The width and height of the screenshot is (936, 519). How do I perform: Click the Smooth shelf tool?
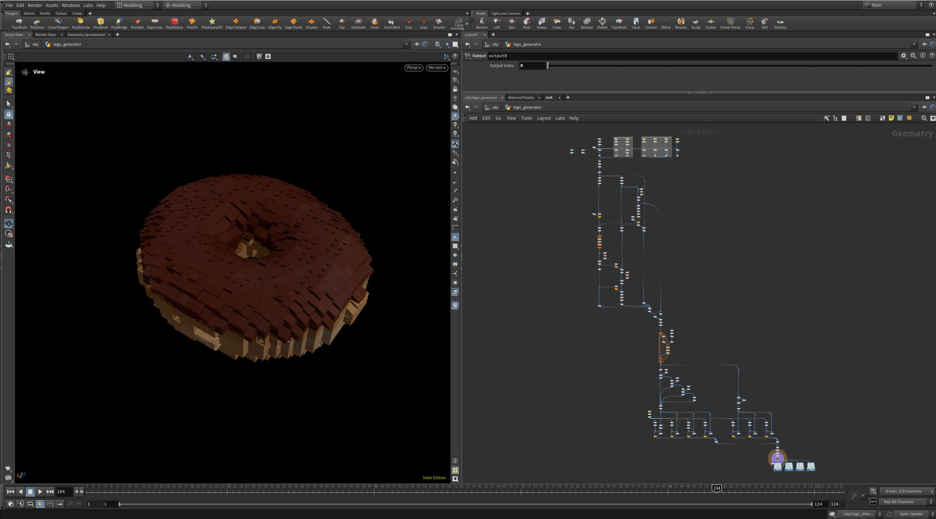[x=439, y=23]
